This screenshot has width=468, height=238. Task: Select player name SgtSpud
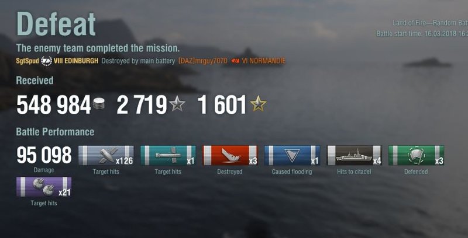27,61
